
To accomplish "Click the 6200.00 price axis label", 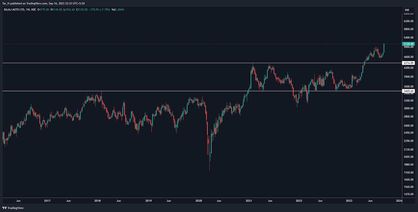I will click(x=409, y=21).
